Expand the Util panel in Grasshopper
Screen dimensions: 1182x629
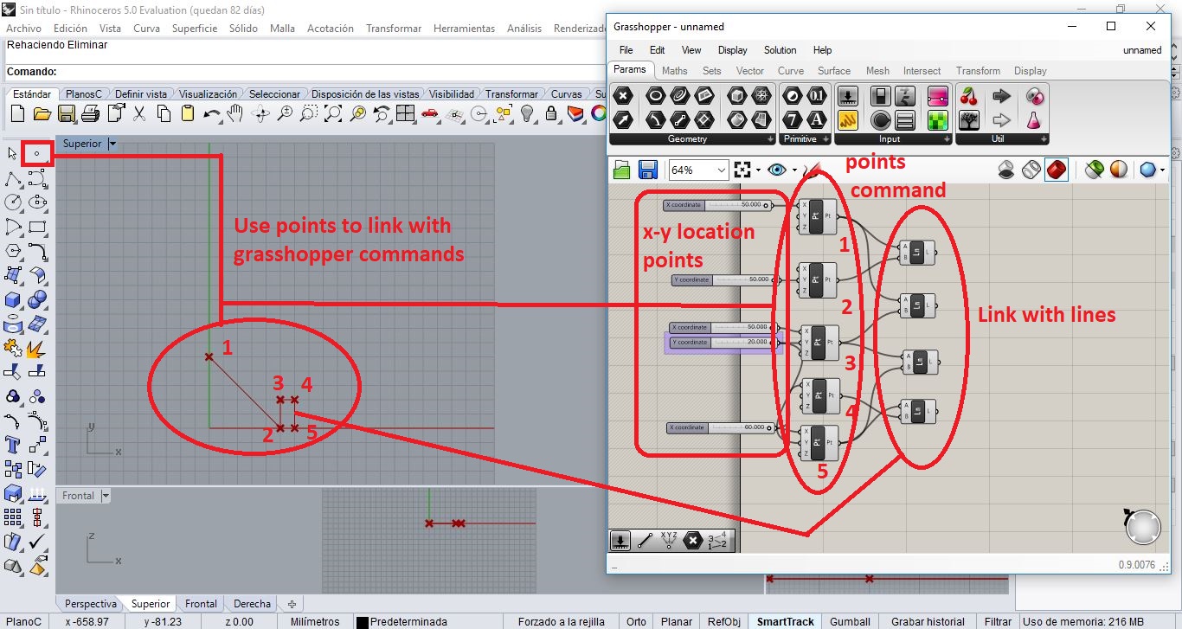(x=1044, y=139)
